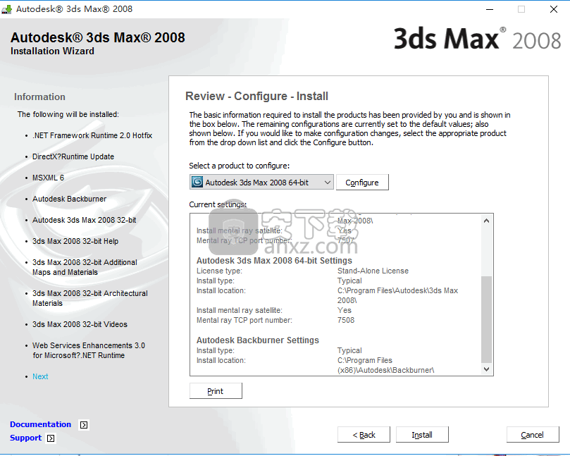Click the "Select a product to configure:" label
Viewport: 570px width, 456px height.
(239, 166)
